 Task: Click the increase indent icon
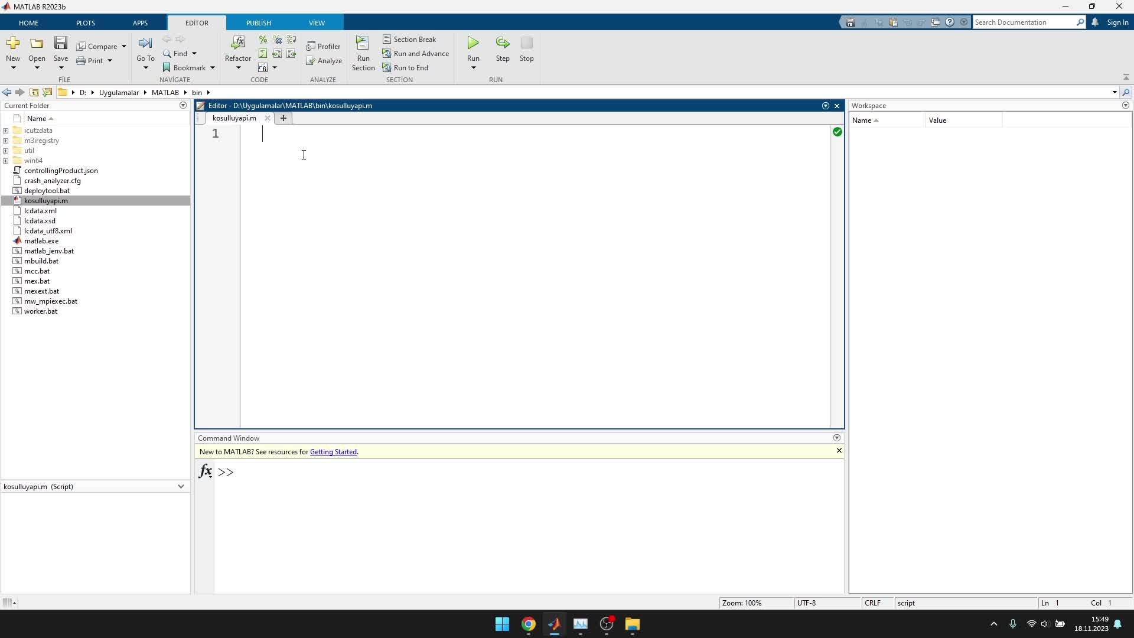pyautogui.click(x=277, y=54)
